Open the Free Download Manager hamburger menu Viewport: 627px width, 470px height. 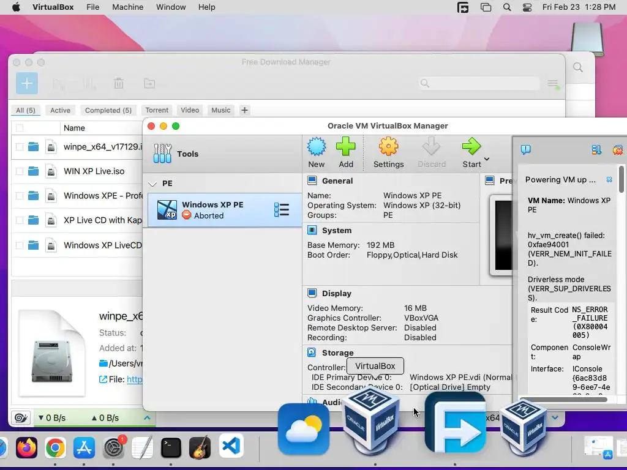pyautogui.click(x=553, y=83)
